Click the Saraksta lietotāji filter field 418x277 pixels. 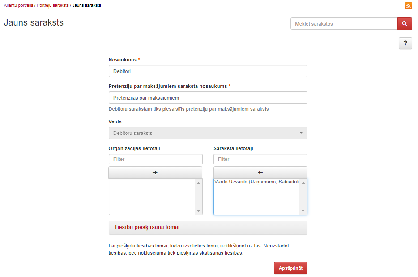click(260, 159)
